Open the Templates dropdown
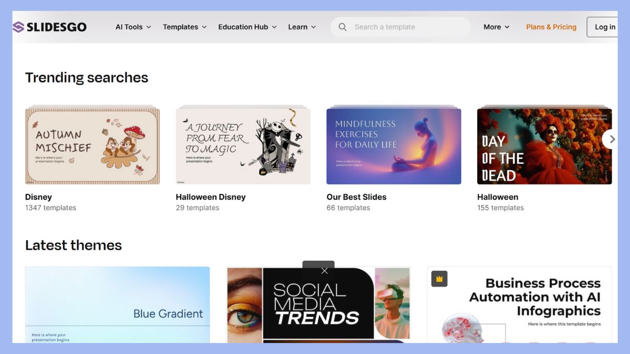630x354 pixels. coord(185,27)
